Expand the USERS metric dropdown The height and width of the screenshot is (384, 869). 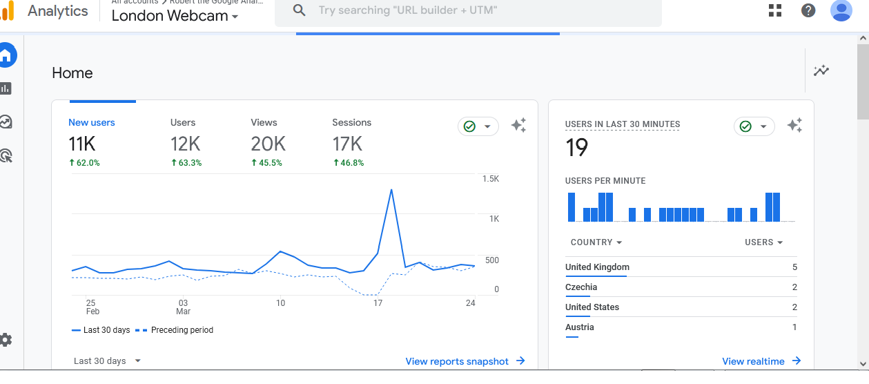764,242
